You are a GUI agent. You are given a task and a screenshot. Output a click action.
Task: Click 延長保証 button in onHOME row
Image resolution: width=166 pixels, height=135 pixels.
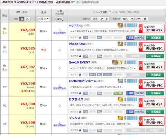[x=155, y=93]
